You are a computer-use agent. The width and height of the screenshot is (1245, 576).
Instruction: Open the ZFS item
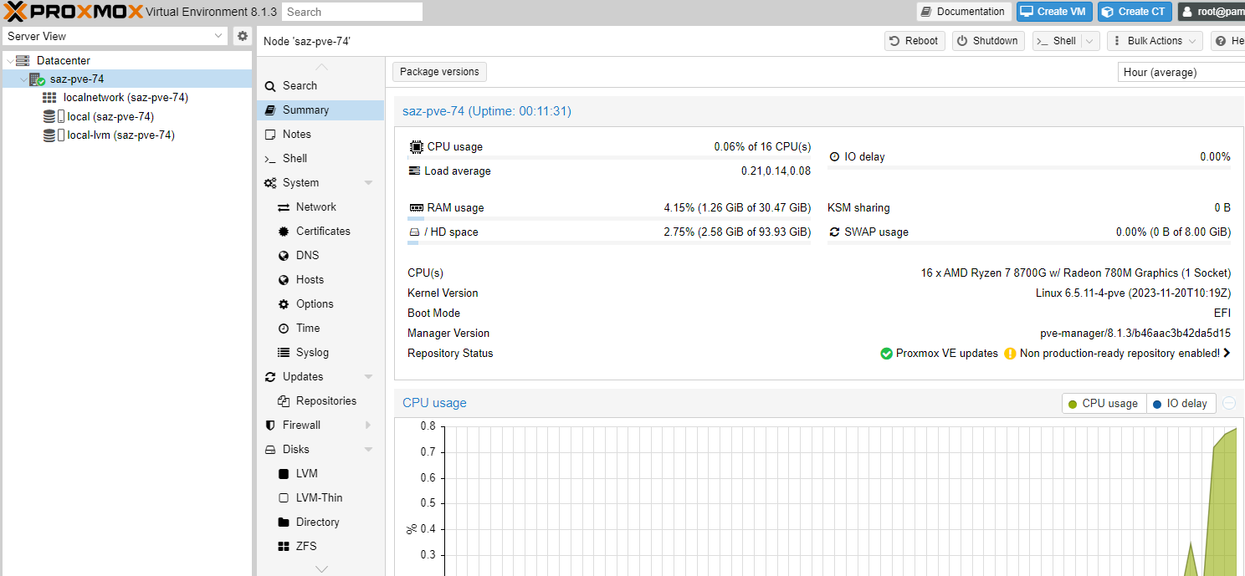click(x=320, y=546)
